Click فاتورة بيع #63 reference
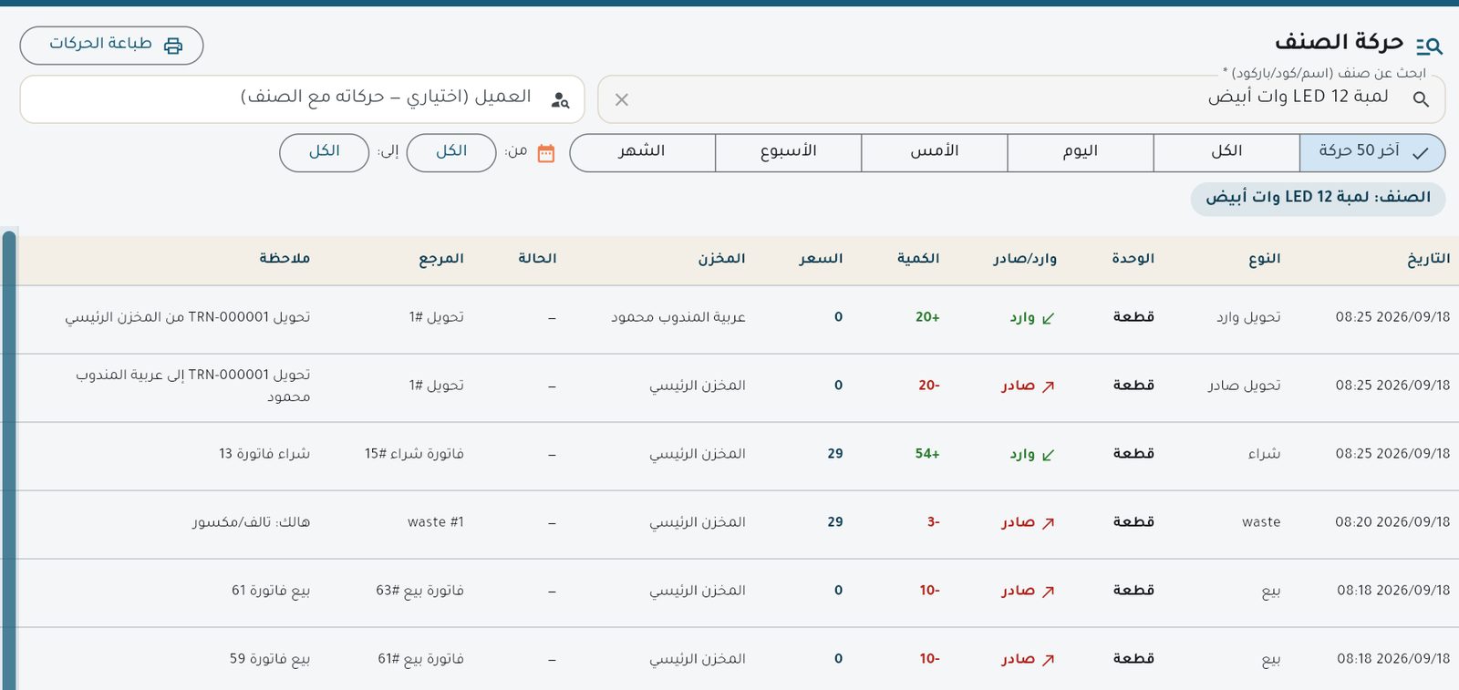The image size is (1459, 690). click(419, 591)
